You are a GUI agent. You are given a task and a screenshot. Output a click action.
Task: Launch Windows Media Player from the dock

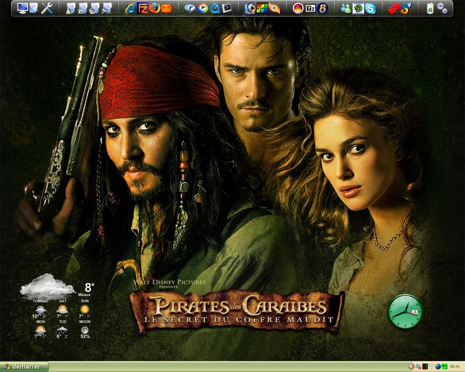[202, 8]
